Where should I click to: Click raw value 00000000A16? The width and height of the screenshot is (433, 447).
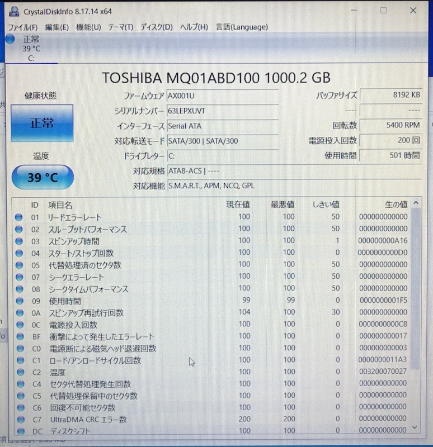coord(383,241)
